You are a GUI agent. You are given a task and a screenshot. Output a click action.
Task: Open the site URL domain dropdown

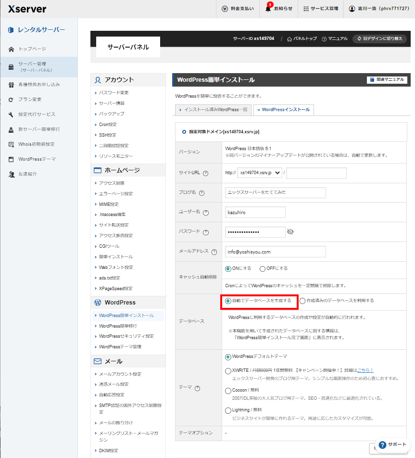coord(260,173)
